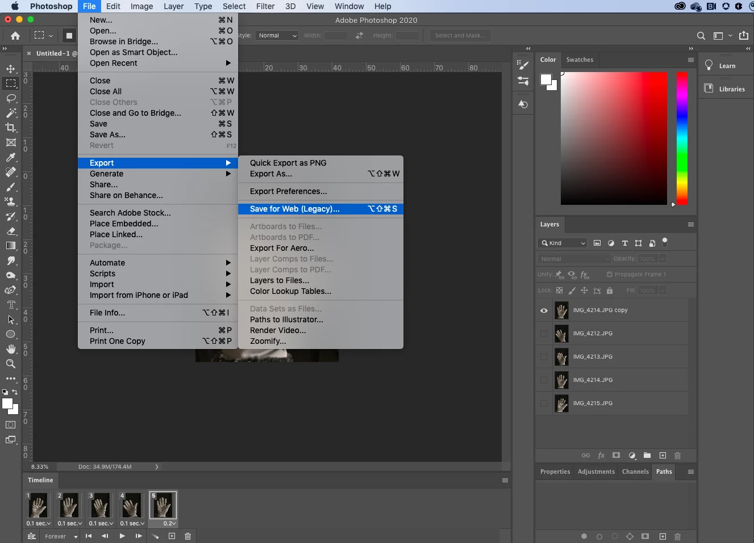This screenshot has height=543, width=754.
Task: Select the Gradient tool
Action: click(11, 246)
